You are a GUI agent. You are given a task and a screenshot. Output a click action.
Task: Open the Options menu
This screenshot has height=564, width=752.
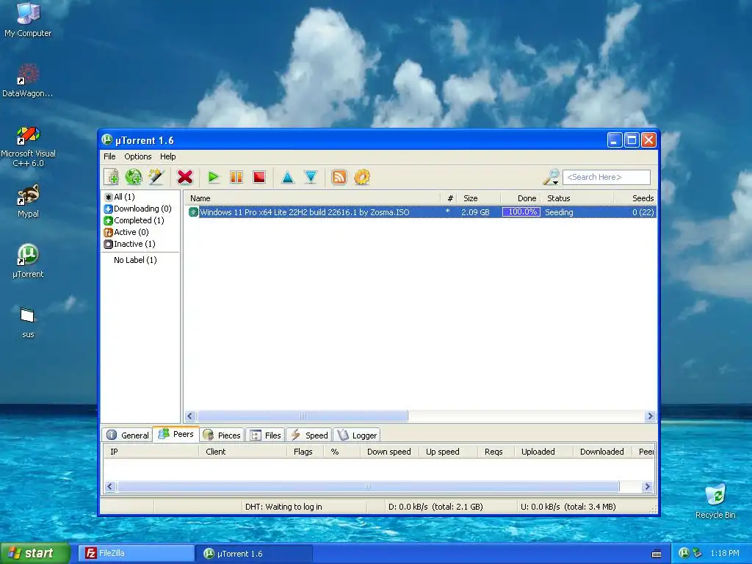[137, 156]
